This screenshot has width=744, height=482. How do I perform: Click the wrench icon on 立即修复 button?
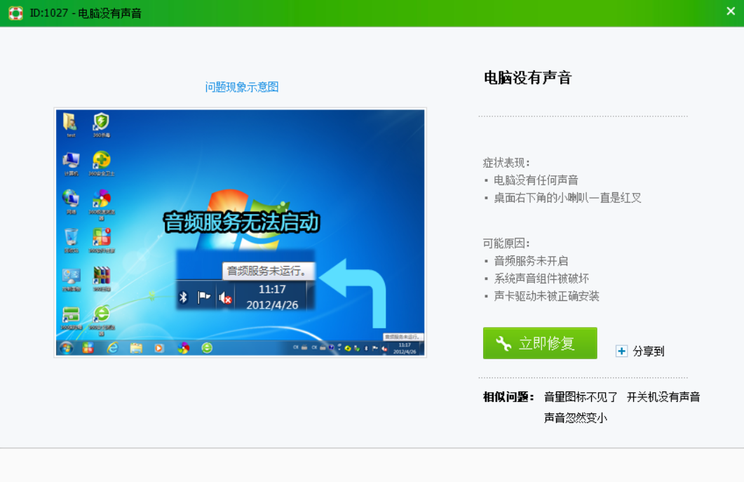click(x=503, y=343)
